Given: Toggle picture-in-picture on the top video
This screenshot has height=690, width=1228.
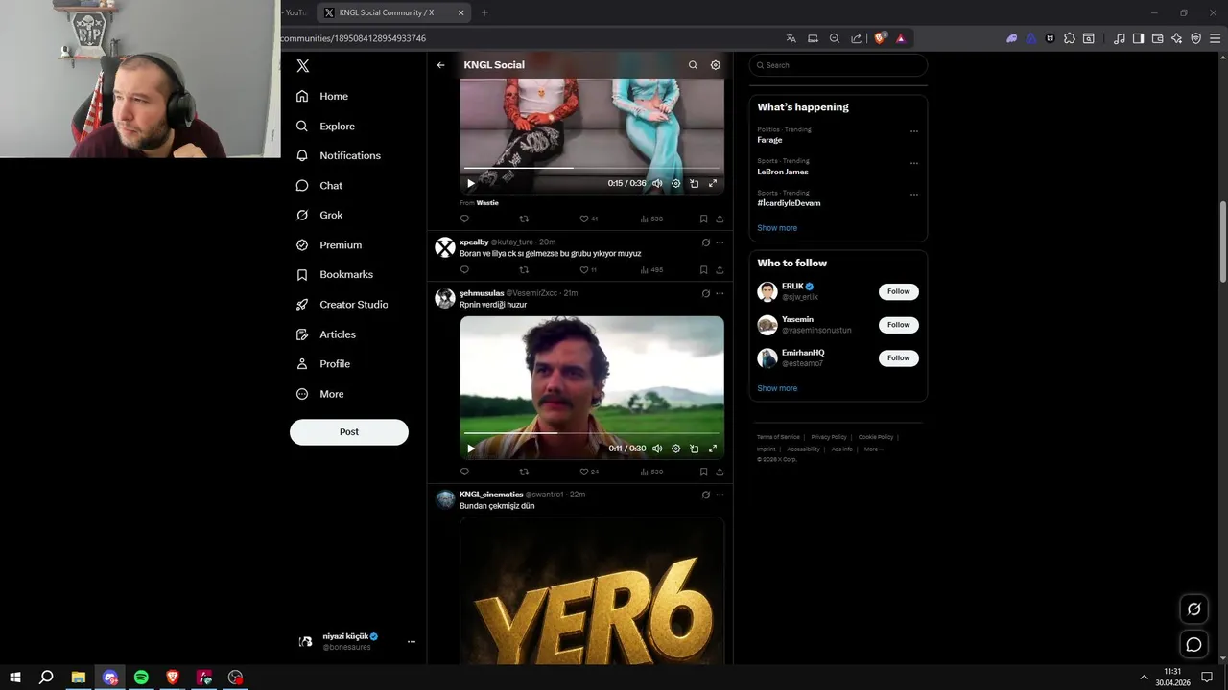Looking at the screenshot, I should (x=694, y=183).
